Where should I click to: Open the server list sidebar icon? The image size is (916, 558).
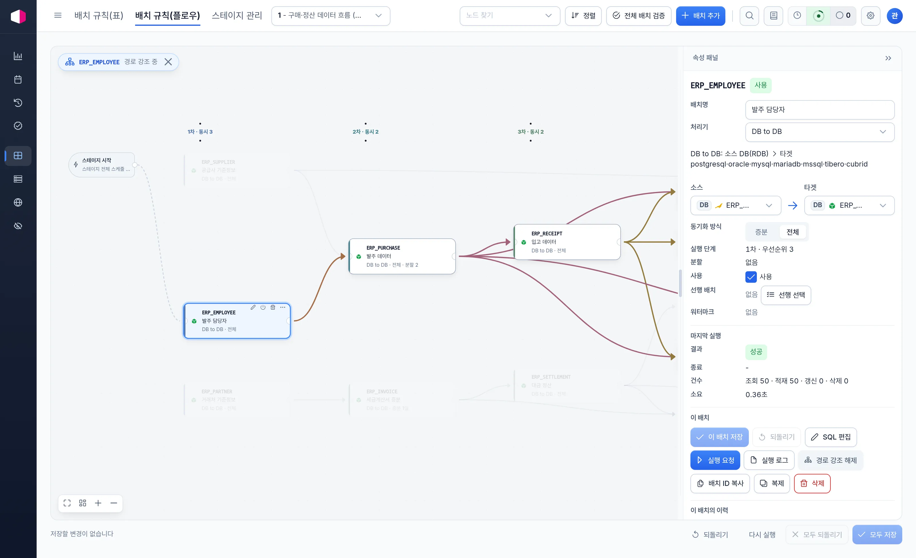18,179
